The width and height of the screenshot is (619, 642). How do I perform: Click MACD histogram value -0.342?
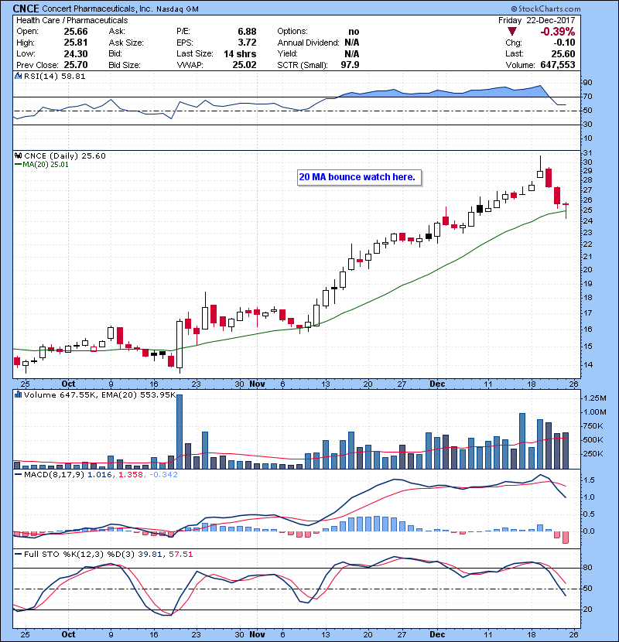point(163,475)
